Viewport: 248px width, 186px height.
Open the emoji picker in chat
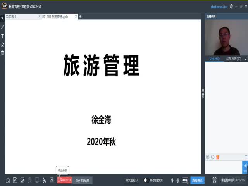(x=213, y=157)
